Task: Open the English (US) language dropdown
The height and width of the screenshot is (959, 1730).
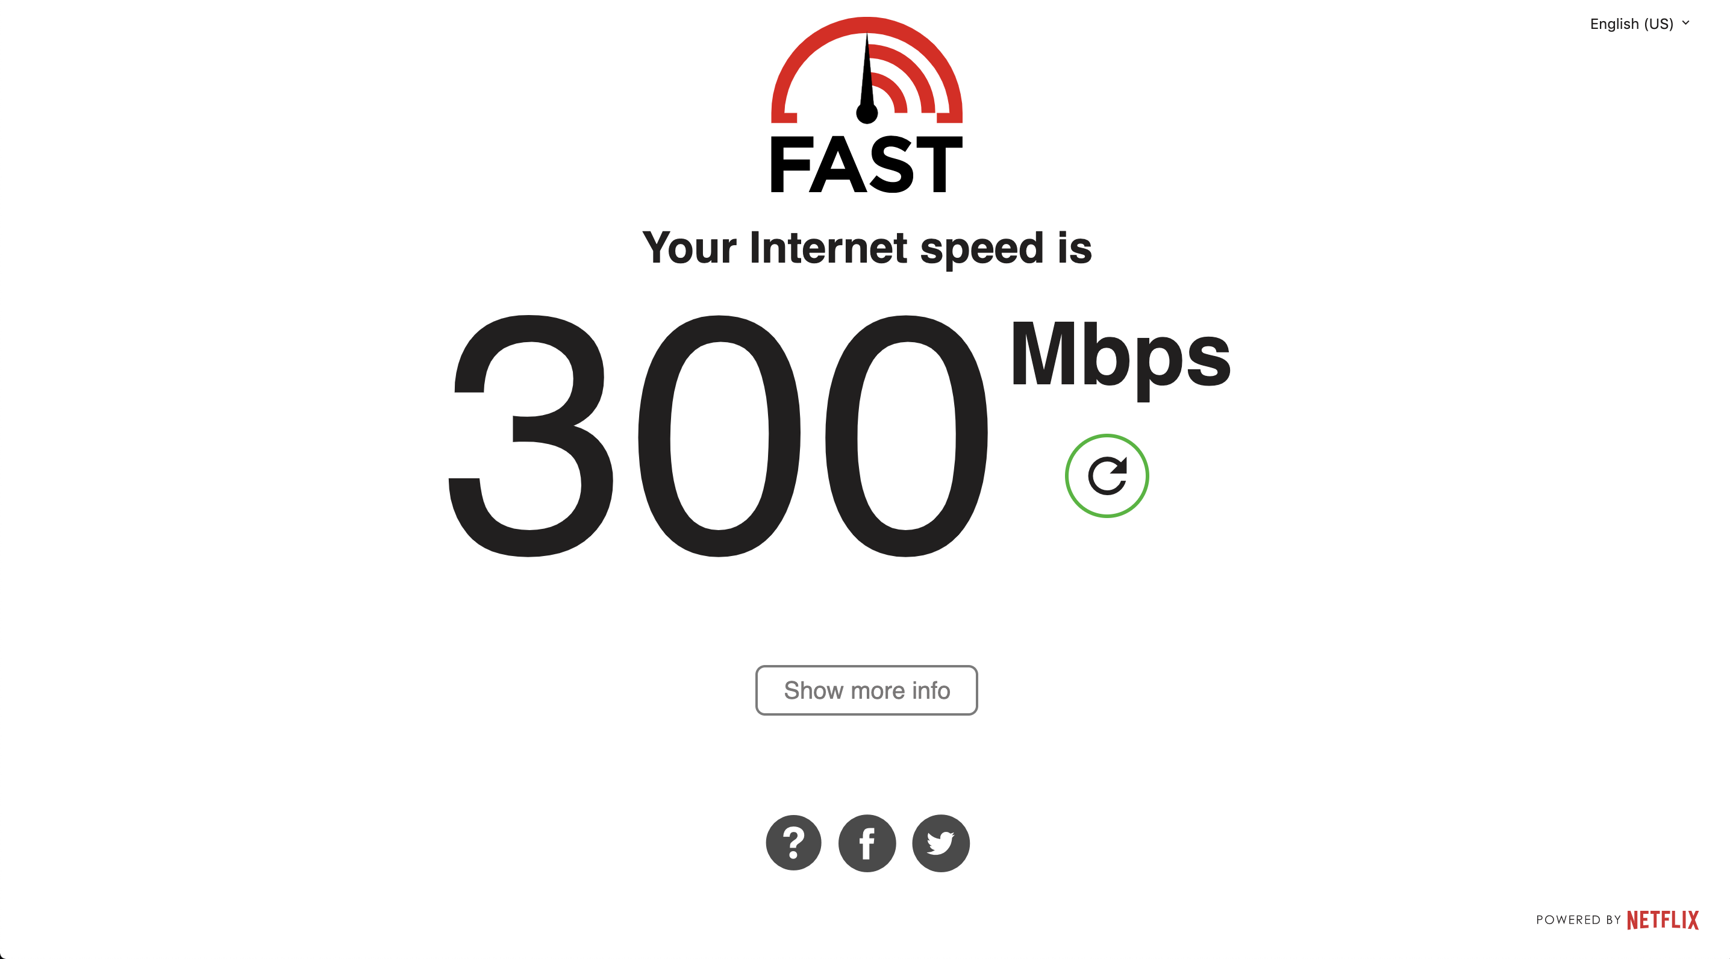Action: (x=1639, y=23)
